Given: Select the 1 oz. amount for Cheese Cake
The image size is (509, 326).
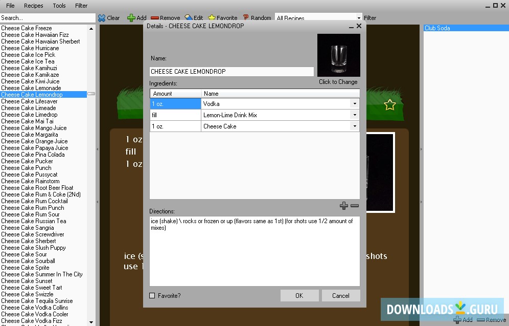Looking at the screenshot, I should [175, 126].
